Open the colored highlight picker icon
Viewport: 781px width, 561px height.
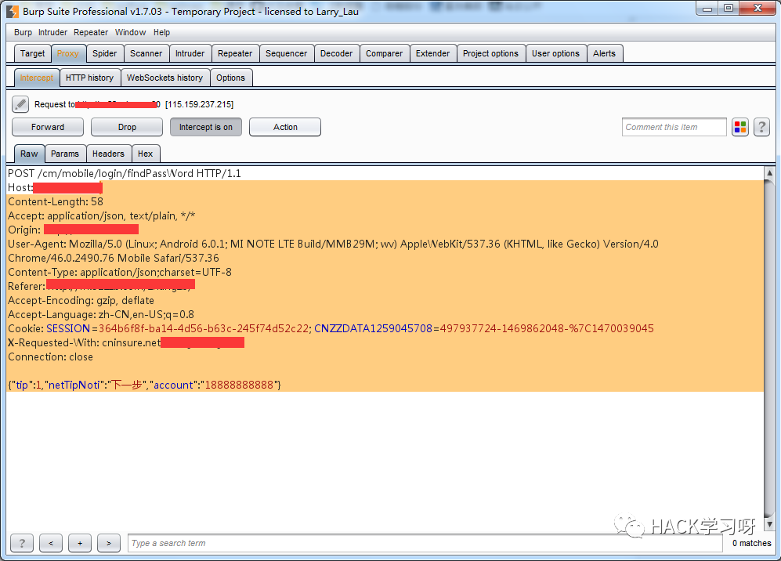740,127
